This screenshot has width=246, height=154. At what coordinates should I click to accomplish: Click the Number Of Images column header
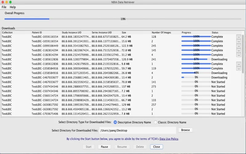pos(166,33)
